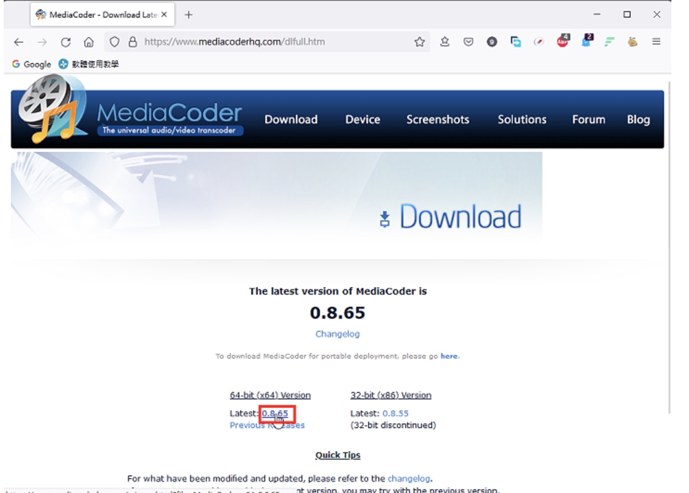This screenshot has height=493, width=689.
Task: Open the tracking protection shield
Action: pyautogui.click(x=114, y=42)
